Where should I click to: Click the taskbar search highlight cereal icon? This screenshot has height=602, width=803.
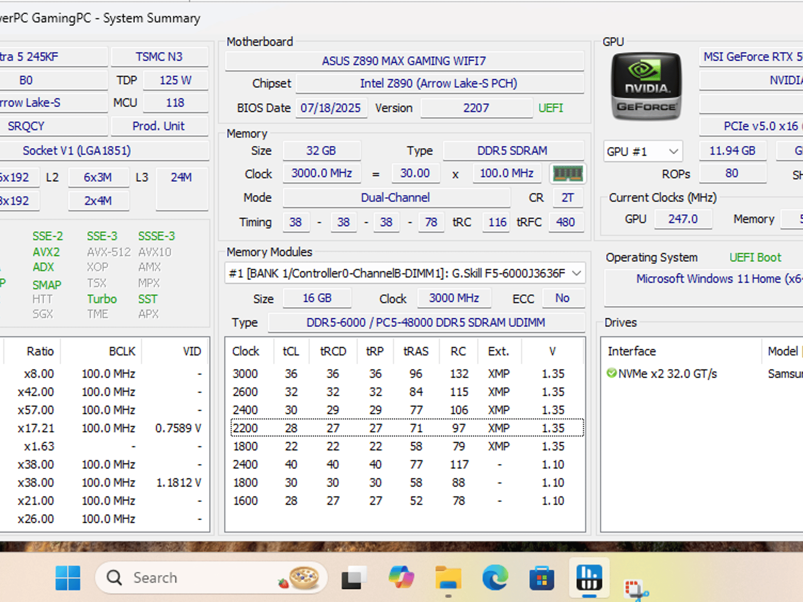(x=300, y=578)
